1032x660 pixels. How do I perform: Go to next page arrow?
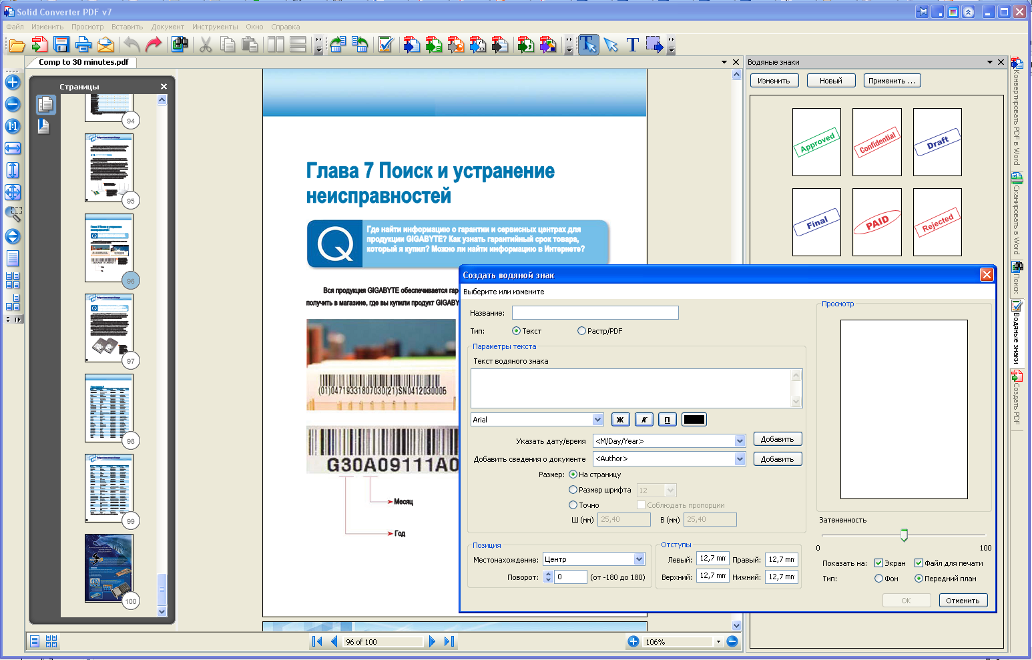432,641
